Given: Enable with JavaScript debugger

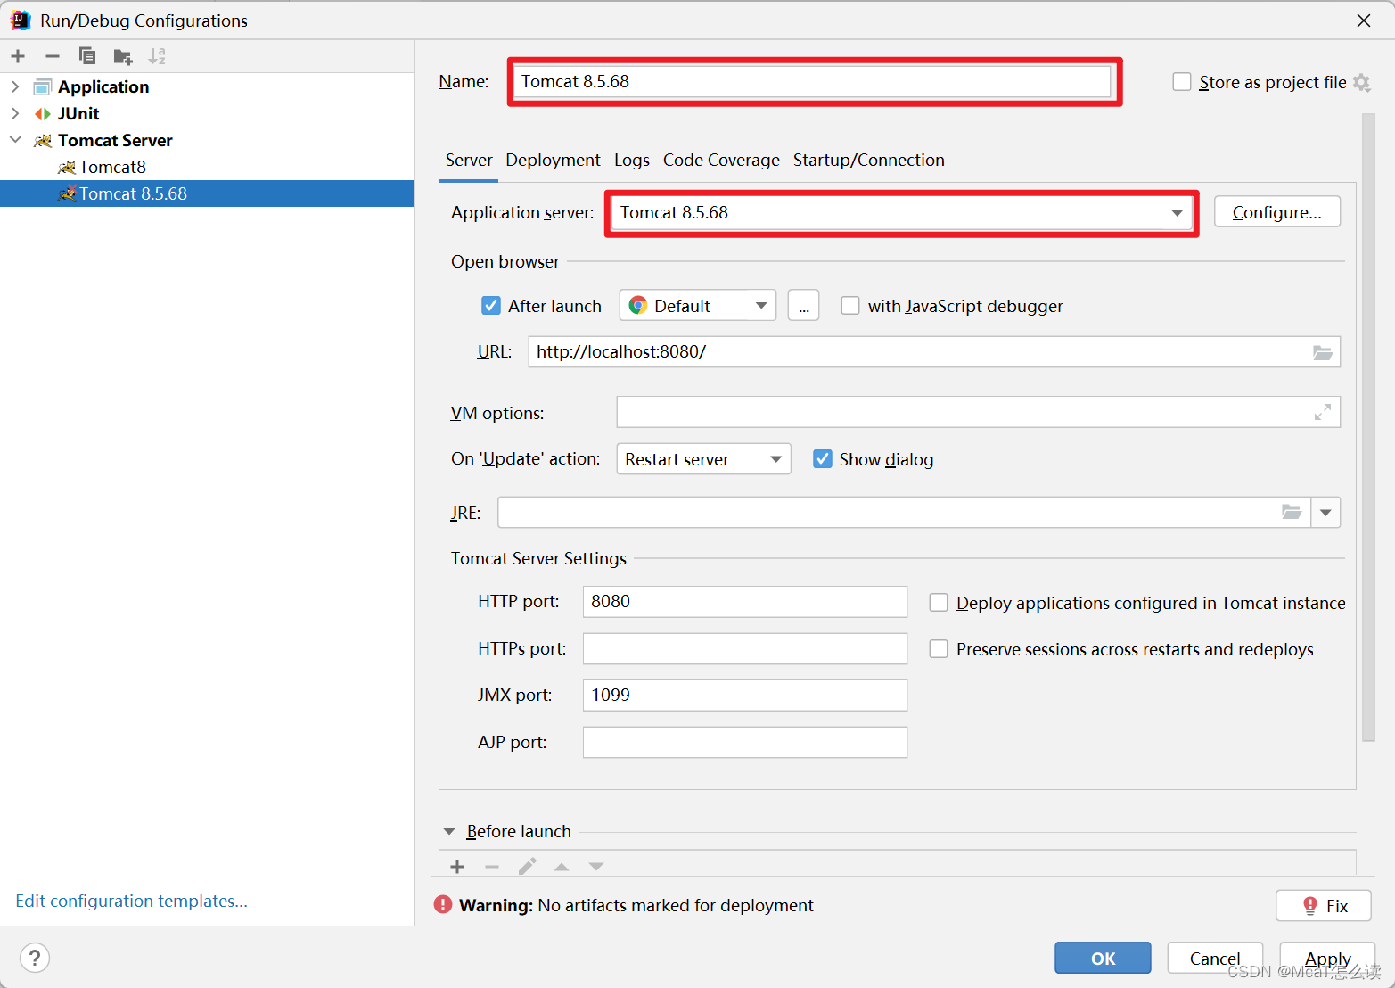Looking at the screenshot, I should click(850, 306).
